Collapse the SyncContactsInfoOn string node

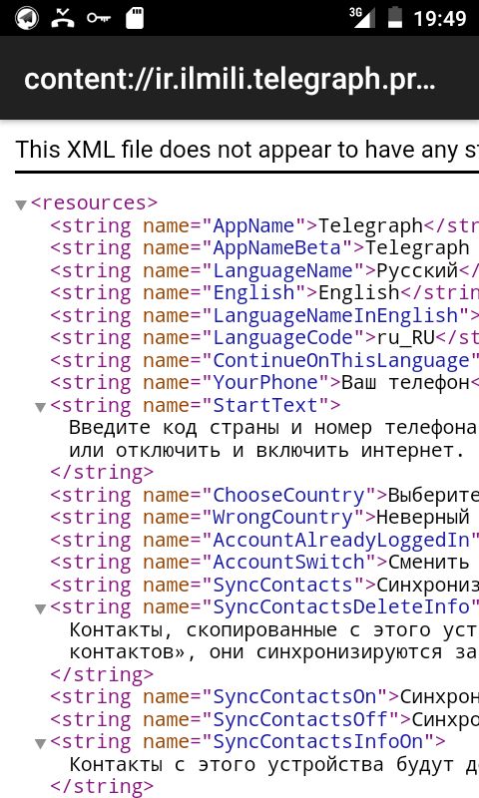click(40, 743)
